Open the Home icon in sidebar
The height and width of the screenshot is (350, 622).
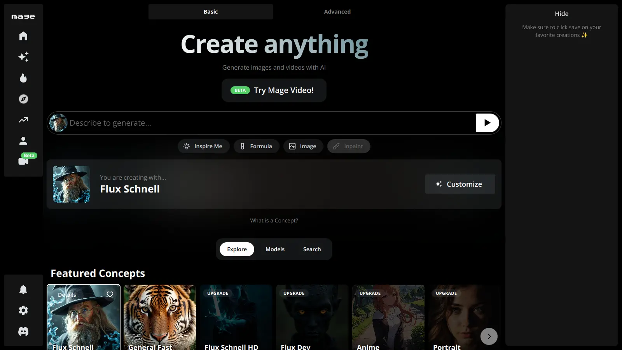tap(23, 36)
